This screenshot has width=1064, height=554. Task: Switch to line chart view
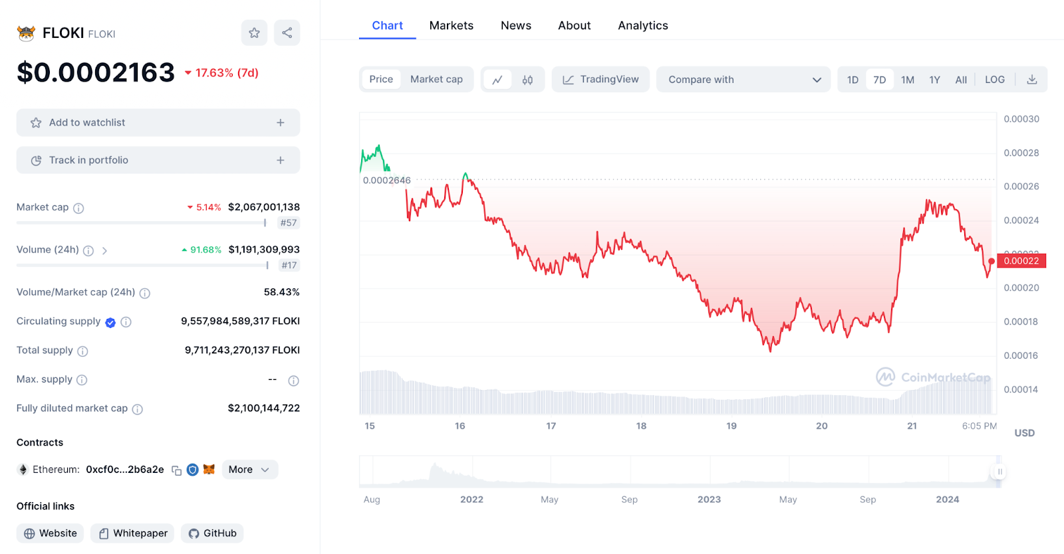[497, 80]
